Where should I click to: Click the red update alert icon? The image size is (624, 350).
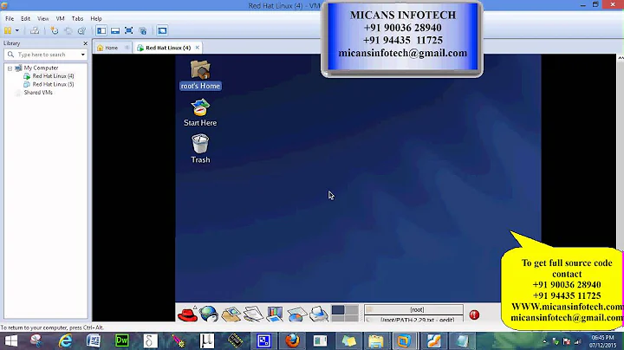point(474,314)
